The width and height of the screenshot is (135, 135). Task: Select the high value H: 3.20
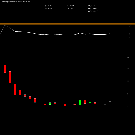70,6
